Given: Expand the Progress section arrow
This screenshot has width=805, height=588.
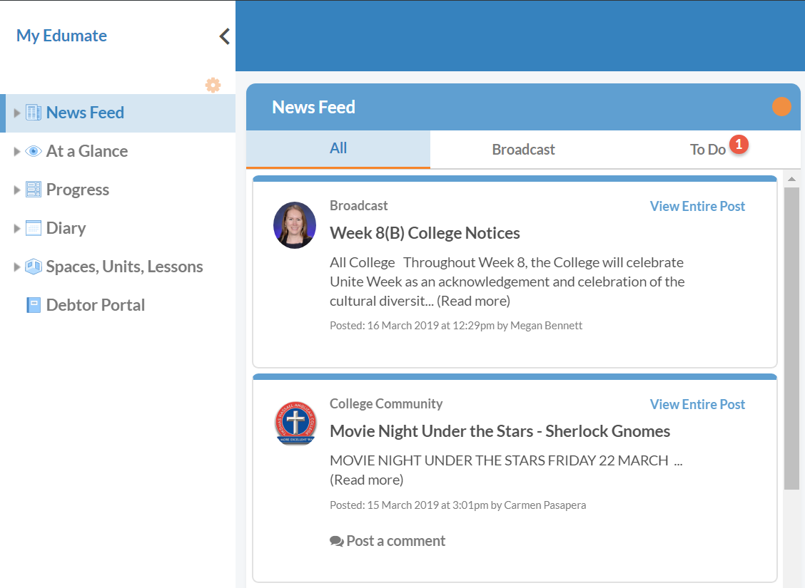Looking at the screenshot, I should 17,190.
